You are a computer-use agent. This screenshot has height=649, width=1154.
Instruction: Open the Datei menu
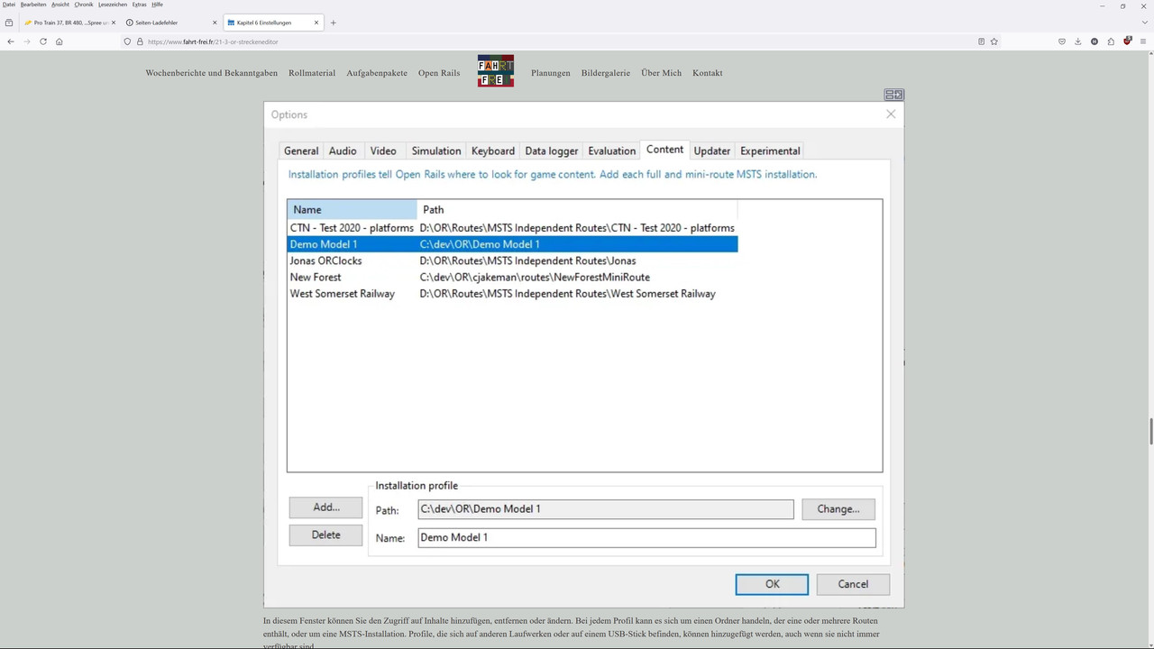point(9,5)
